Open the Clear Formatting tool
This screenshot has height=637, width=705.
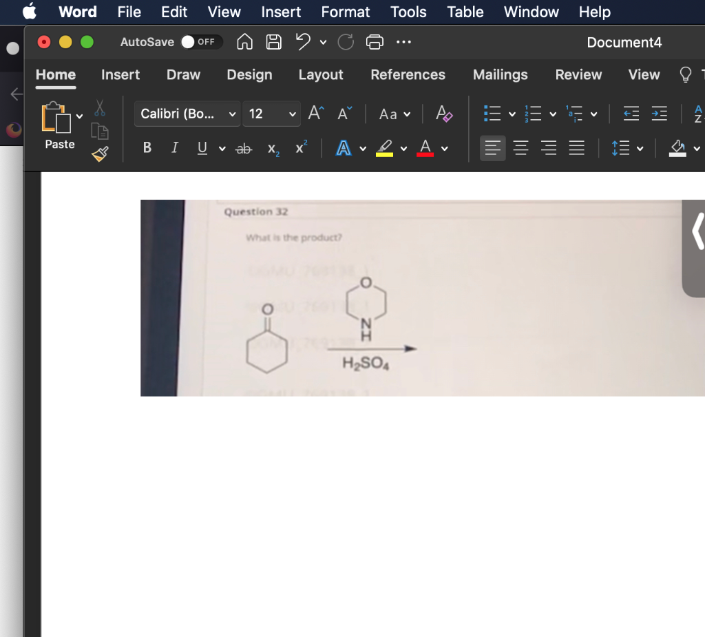(444, 114)
